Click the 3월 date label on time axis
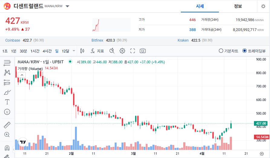The image size is (270, 158). click(x=133, y=153)
